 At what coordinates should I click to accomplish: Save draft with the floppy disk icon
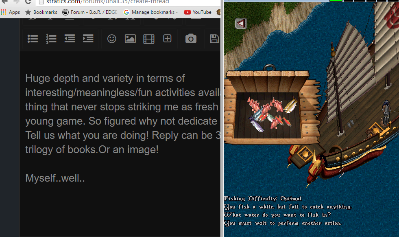[x=214, y=39]
